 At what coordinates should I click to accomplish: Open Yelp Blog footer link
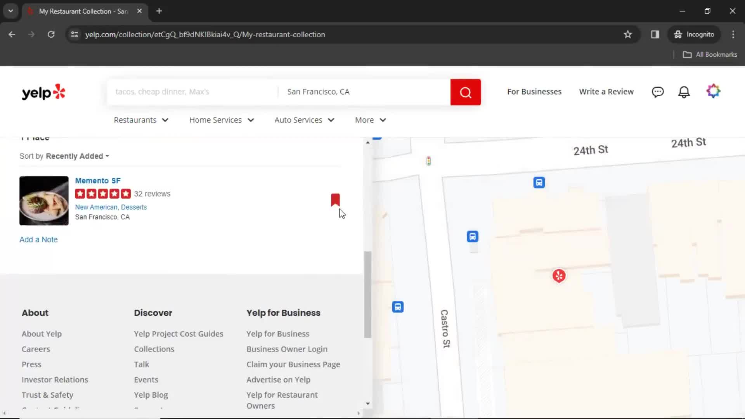151,395
